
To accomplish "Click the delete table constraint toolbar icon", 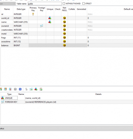I will tap(10, 89).
